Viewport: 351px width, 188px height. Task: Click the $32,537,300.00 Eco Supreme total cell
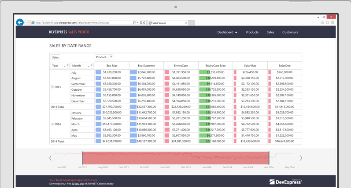[x=146, y=106]
